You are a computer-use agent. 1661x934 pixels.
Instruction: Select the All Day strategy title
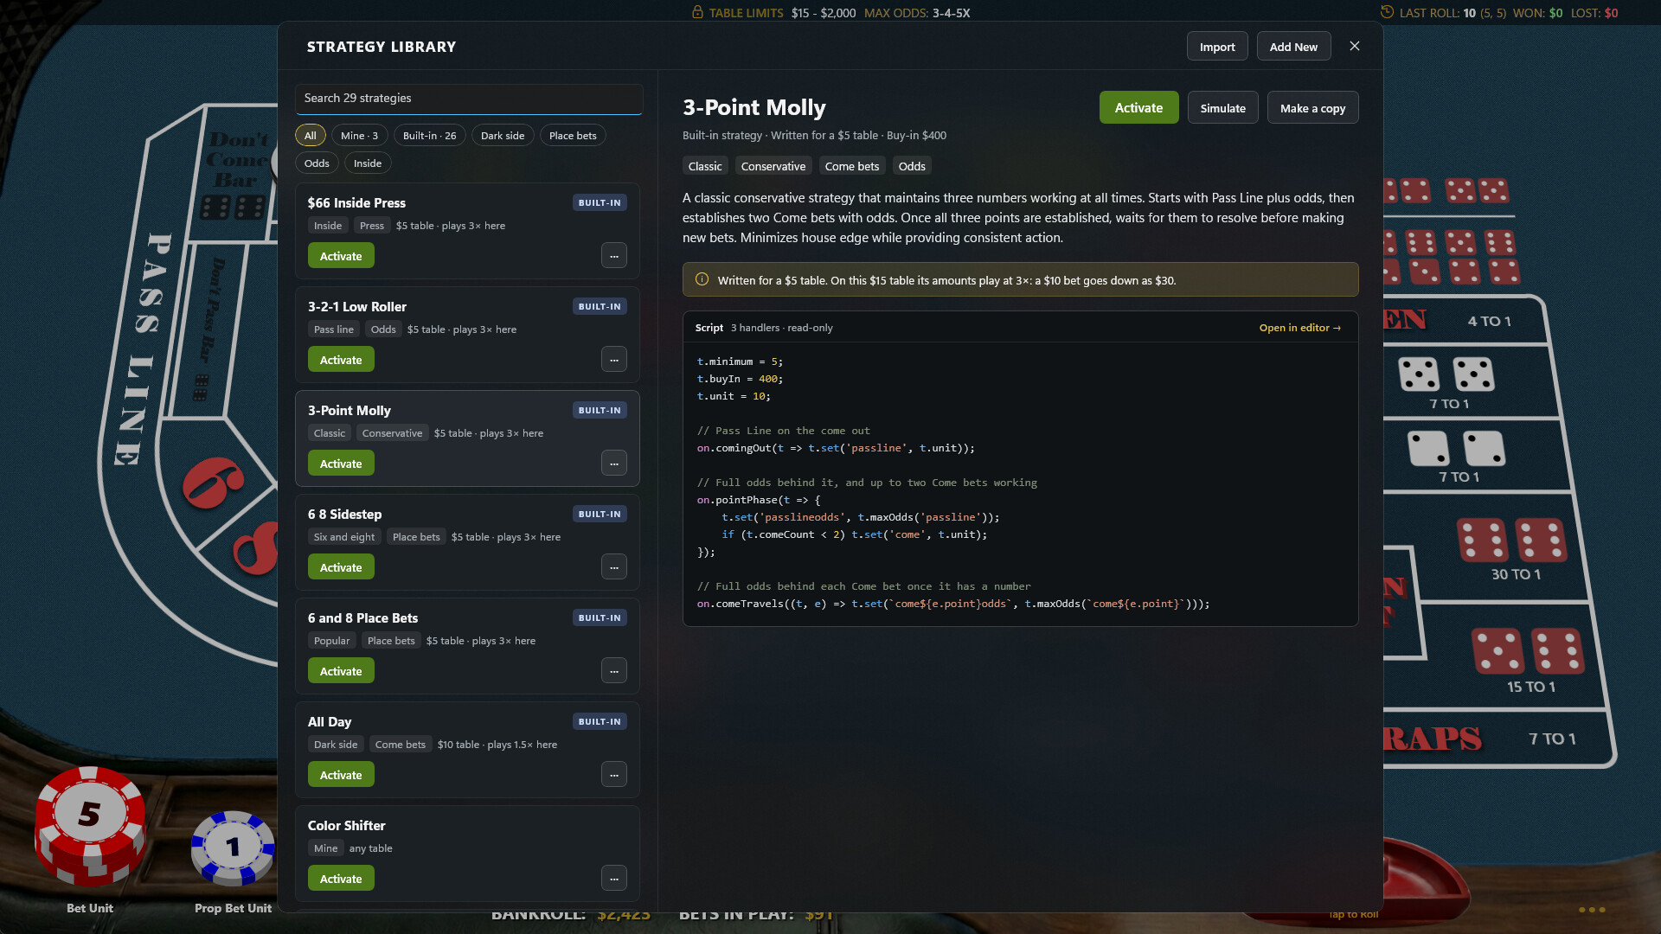coord(330,722)
